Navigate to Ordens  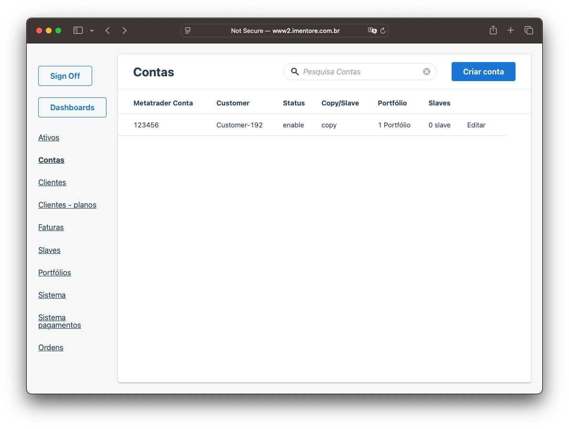click(51, 347)
